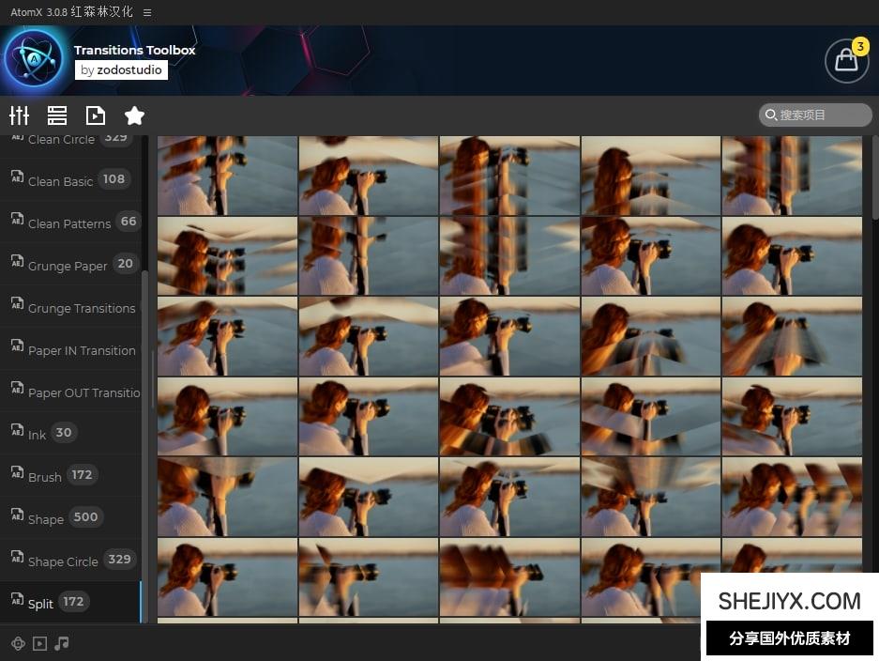Click the music note icon in the bottom bar
The height and width of the screenshot is (661, 879).
tap(62, 643)
